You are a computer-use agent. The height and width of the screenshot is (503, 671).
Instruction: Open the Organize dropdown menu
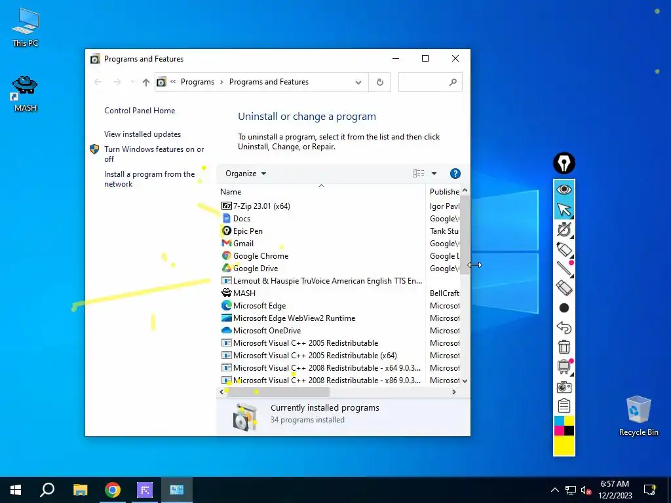click(246, 173)
